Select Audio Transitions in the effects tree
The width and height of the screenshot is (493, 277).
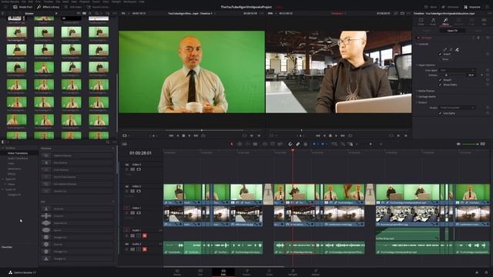pyautogui.click(x=18, y=159)
